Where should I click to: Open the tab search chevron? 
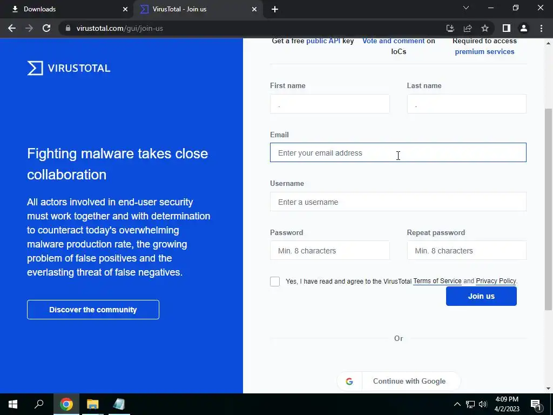(x=466, y=8)
